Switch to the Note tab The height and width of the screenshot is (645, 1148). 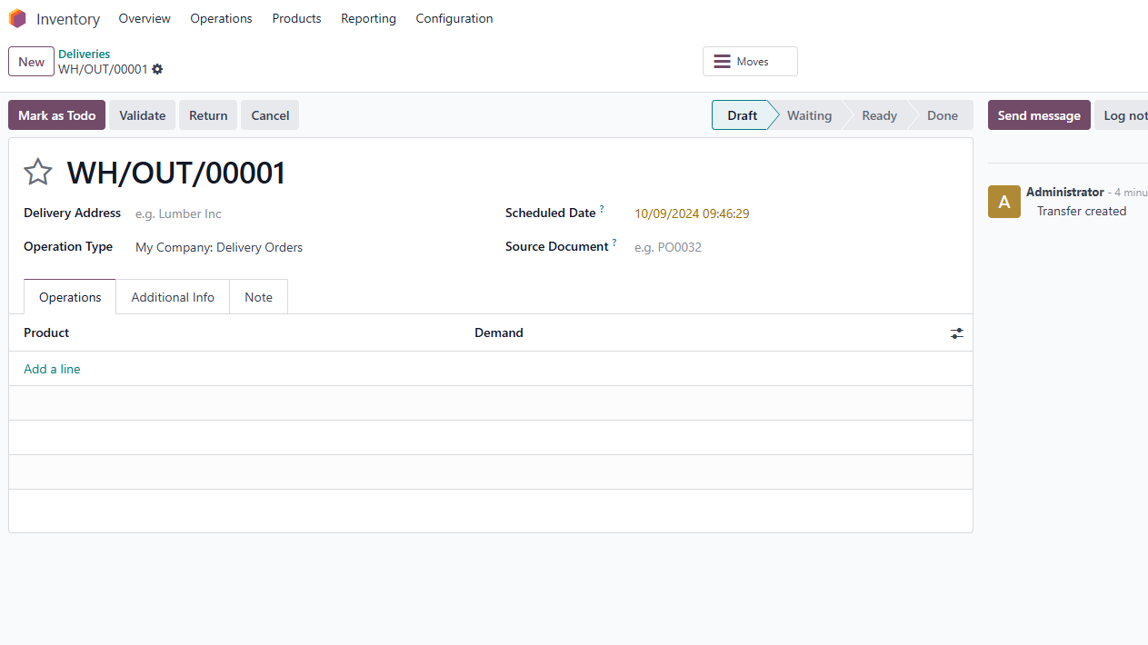[x=258, y=297]
